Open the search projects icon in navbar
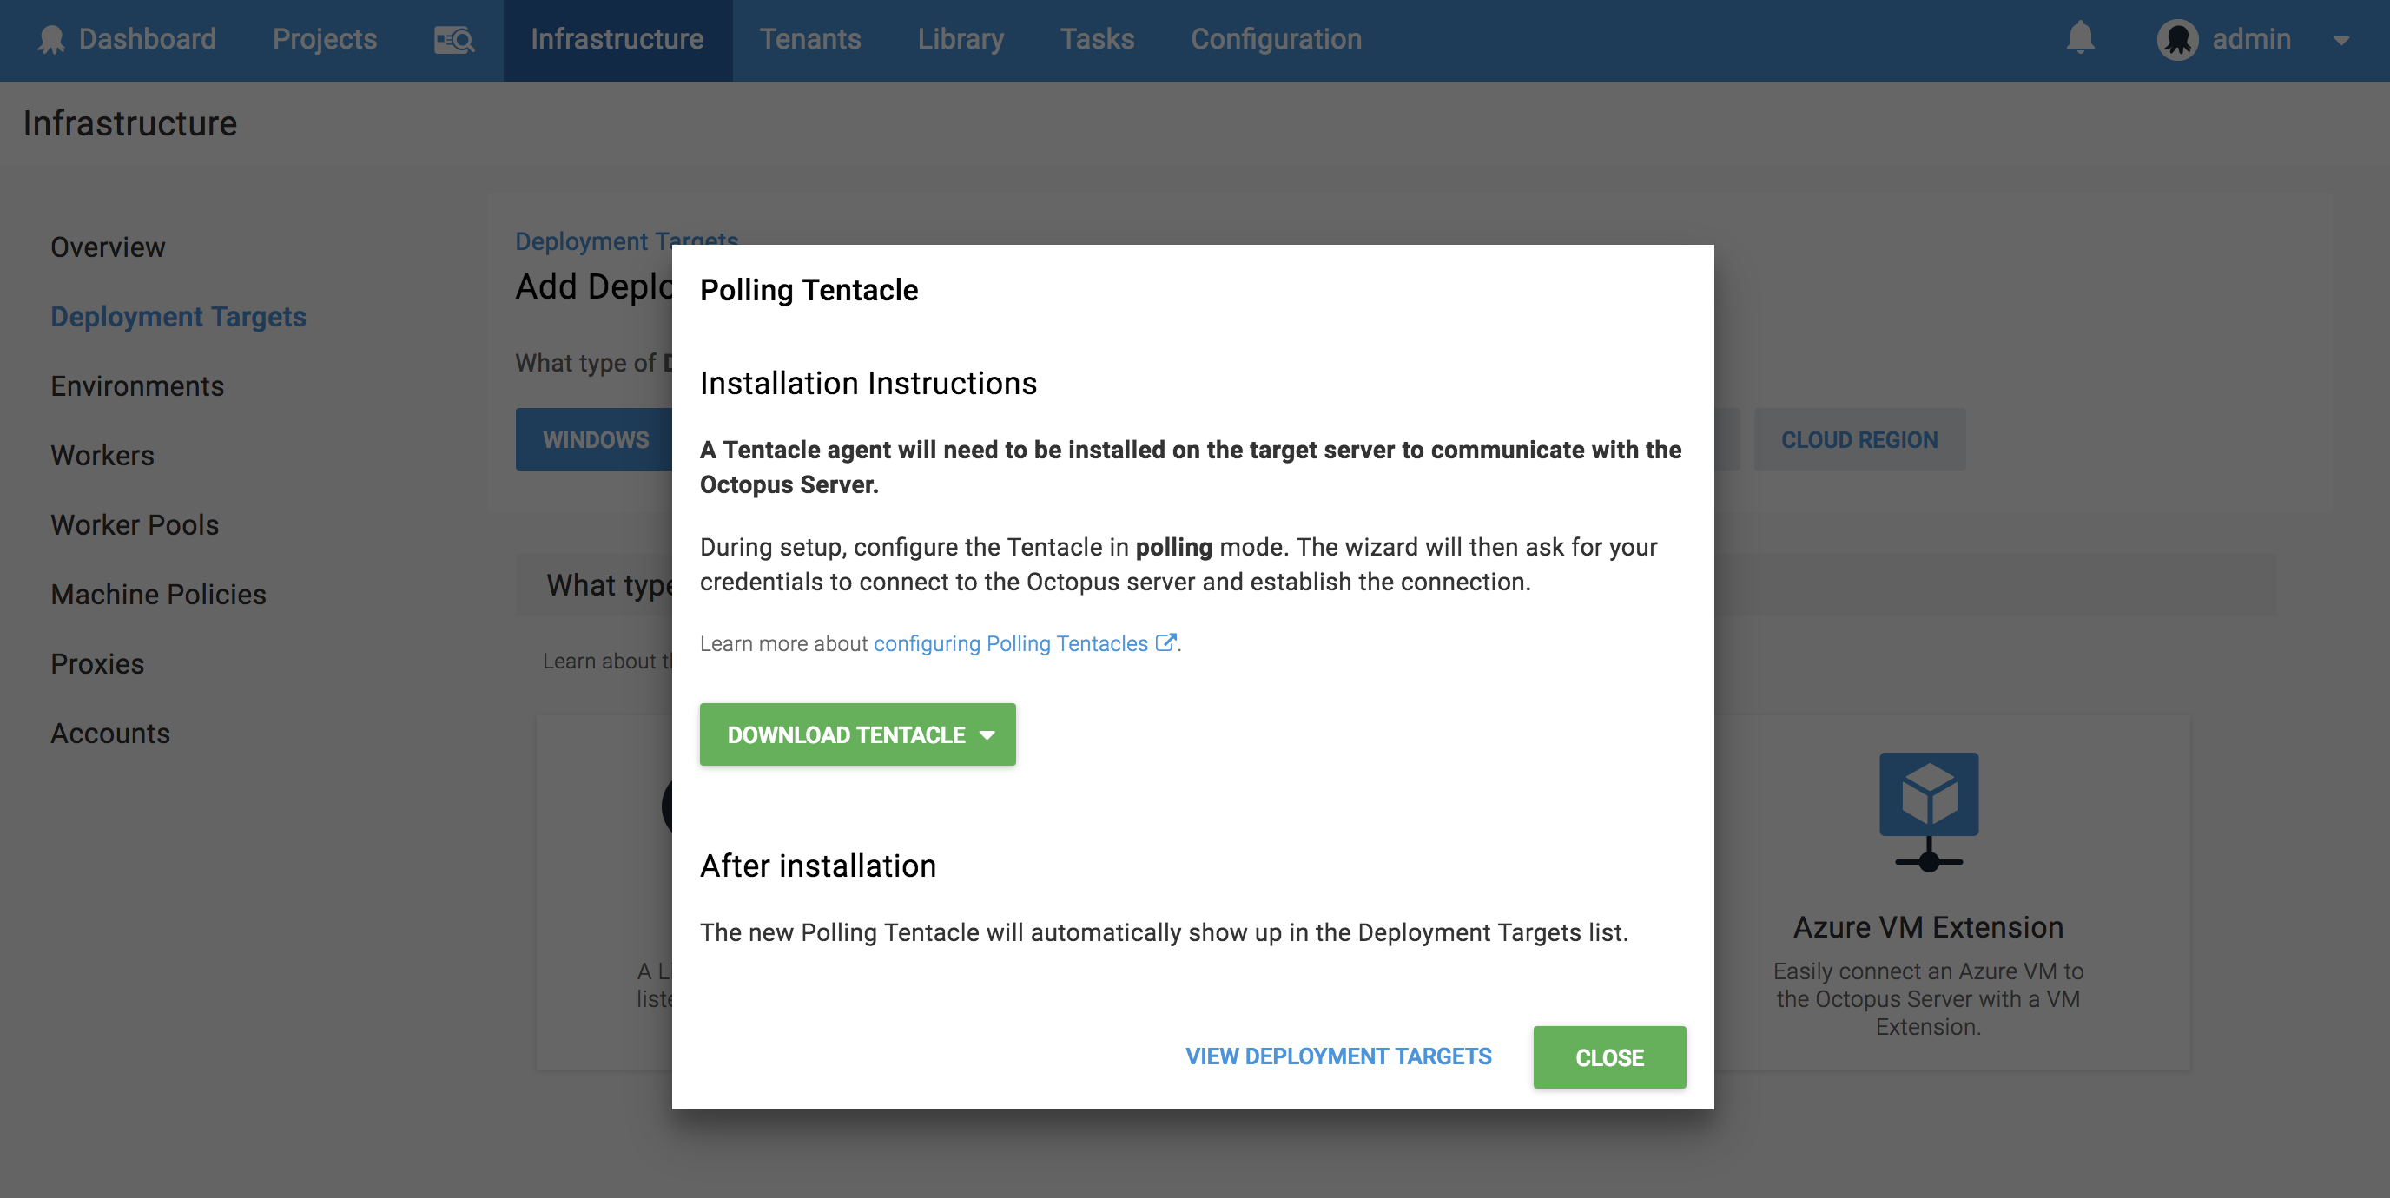Image resolution: width=2390 pixels, height=1198 pixels. coord(453,40)
